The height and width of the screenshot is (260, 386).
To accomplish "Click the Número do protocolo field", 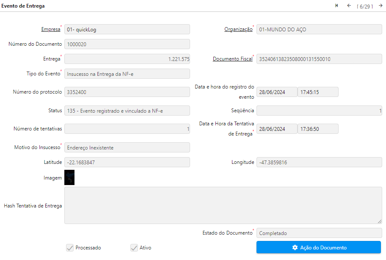I will [127, 92].
